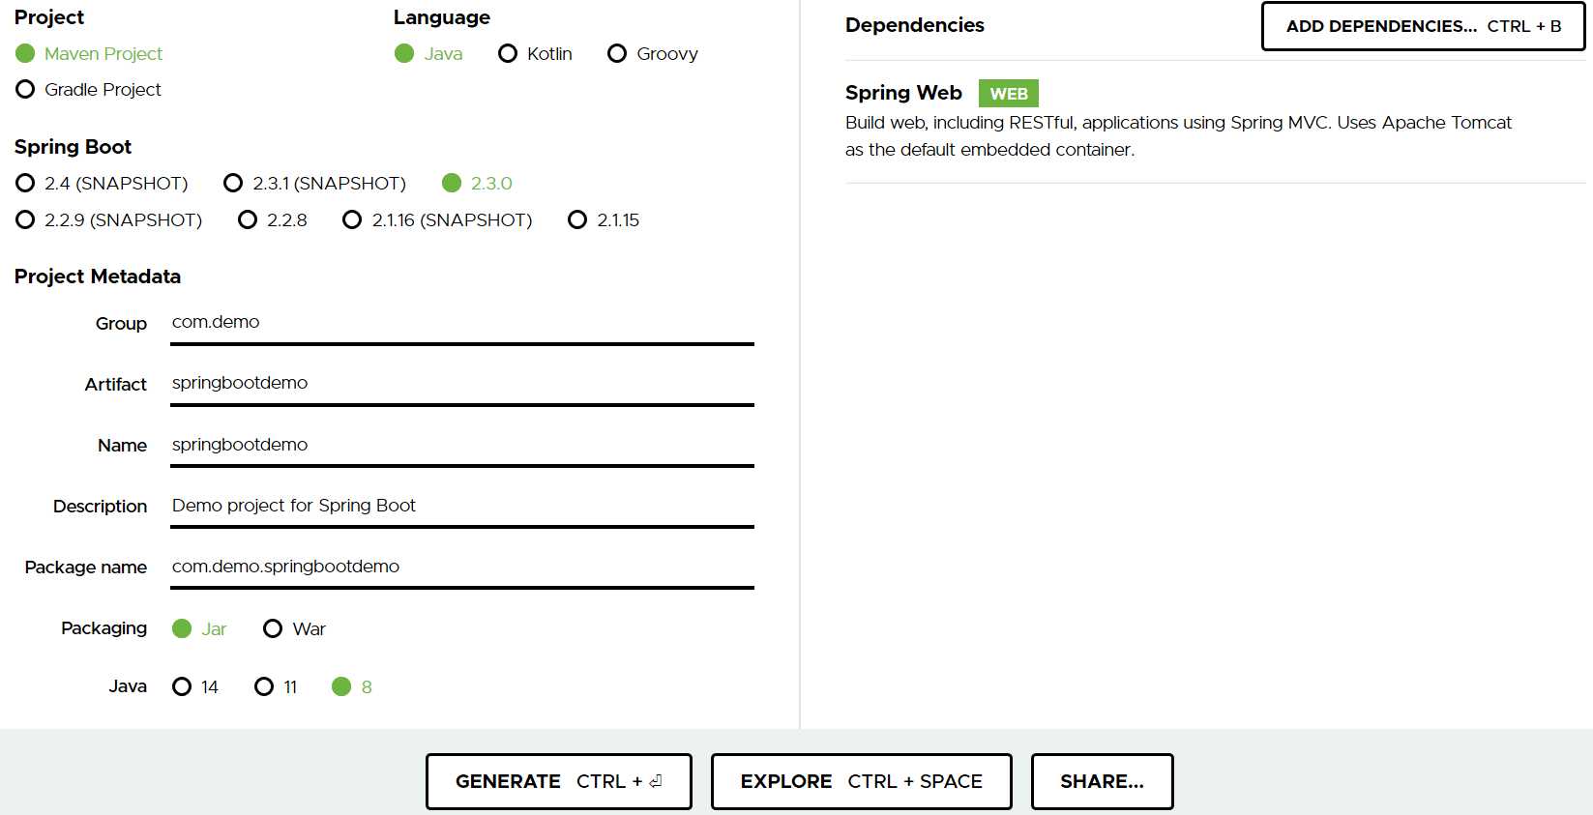Click into the Artifact input field
The height and width of the screenshot is (815, 1593).
[x=462, y=384]
